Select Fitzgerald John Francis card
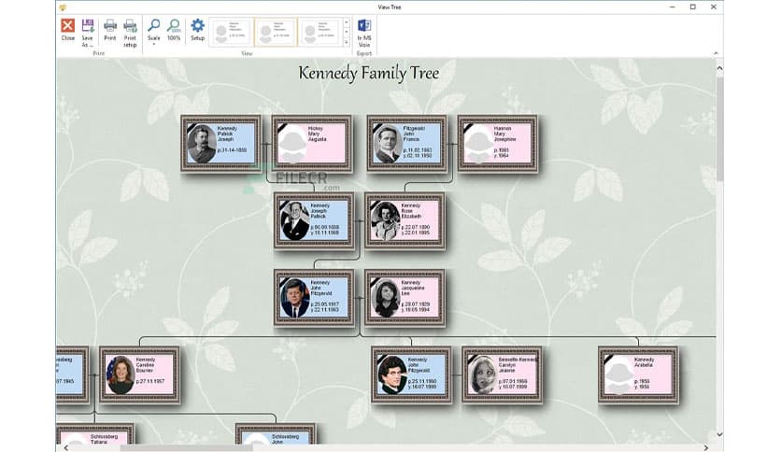This screenshot has width=781, height=452. (x=407, y=144)
